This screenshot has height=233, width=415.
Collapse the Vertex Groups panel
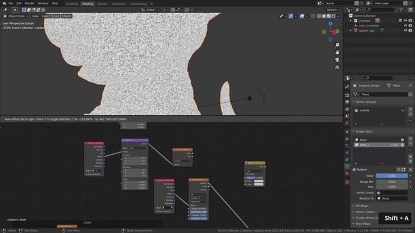(366, 102)
